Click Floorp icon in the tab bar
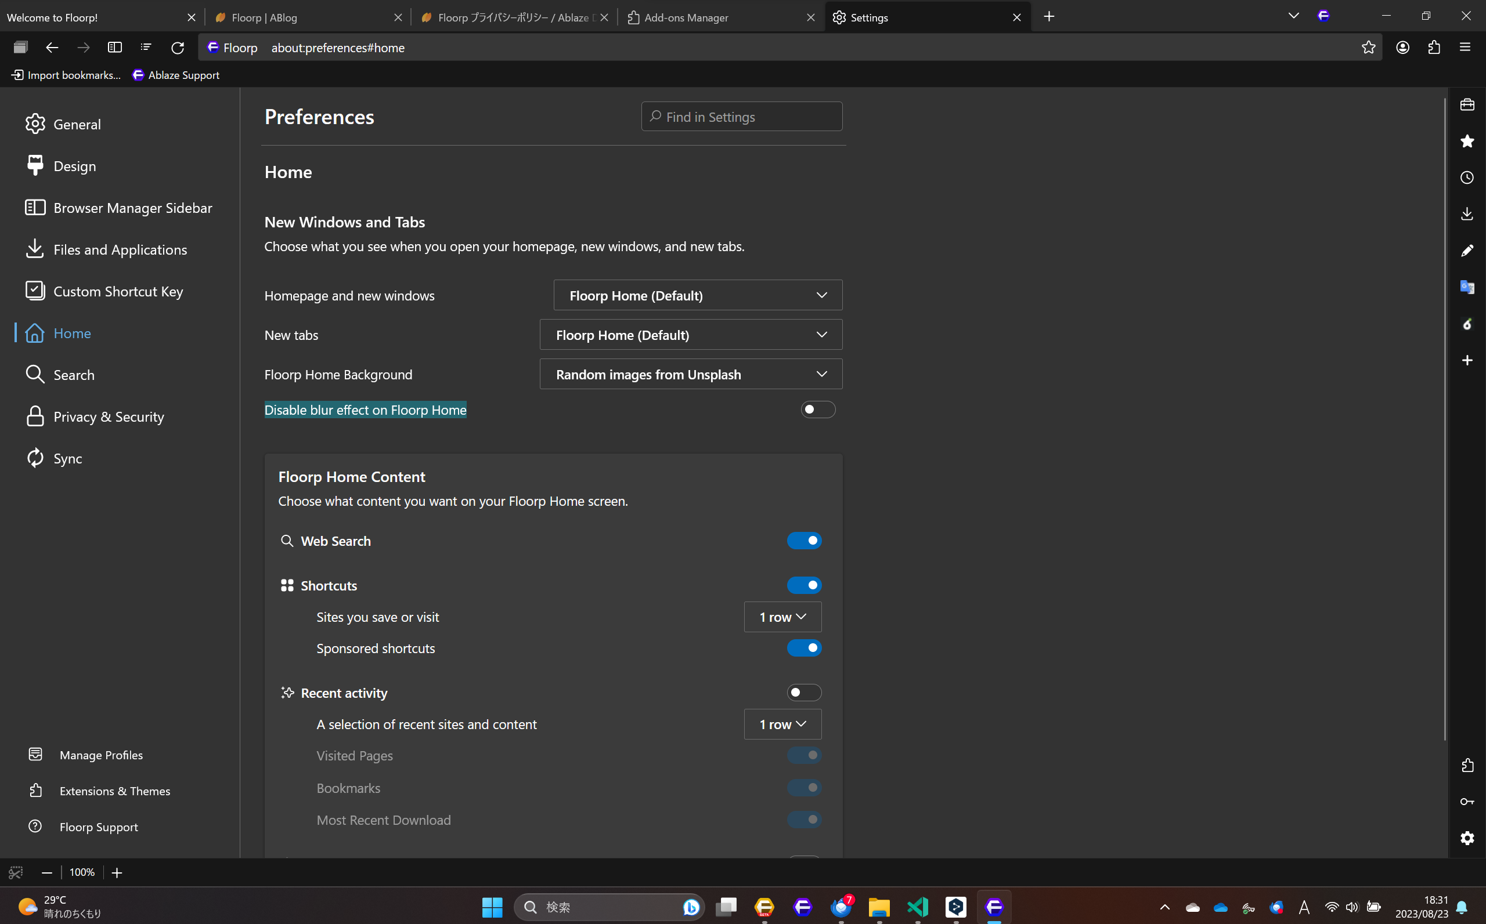Screen dimensions: 1486x924 1324,16
